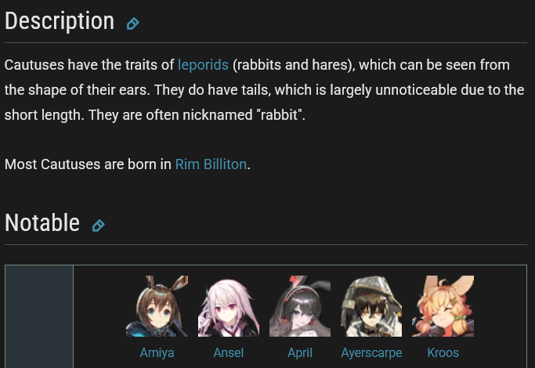Click Amiya's portrait thumbnail
The image size is (535, 368).
point(157,306)
